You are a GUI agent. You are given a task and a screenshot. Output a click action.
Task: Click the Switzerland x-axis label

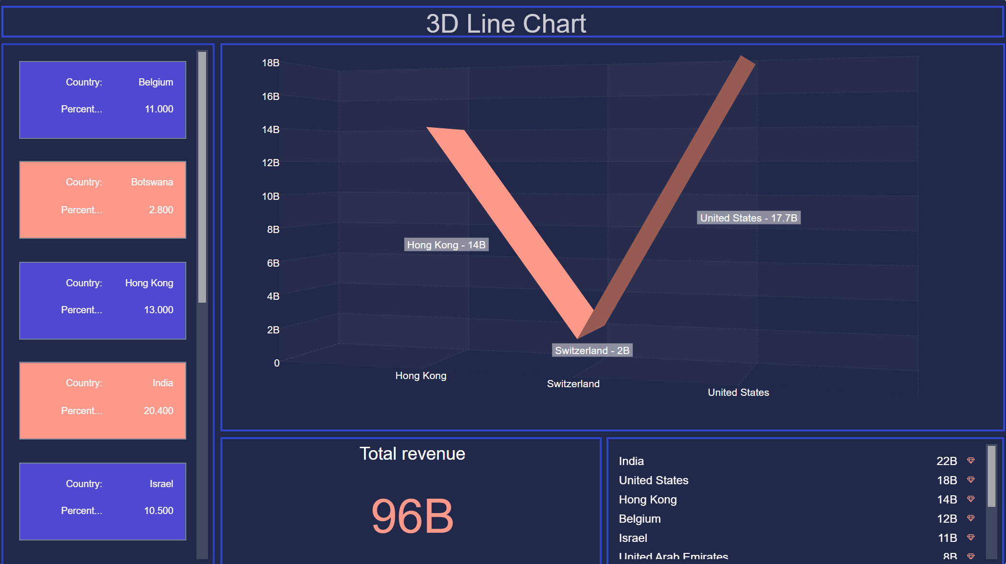[573, 384]
